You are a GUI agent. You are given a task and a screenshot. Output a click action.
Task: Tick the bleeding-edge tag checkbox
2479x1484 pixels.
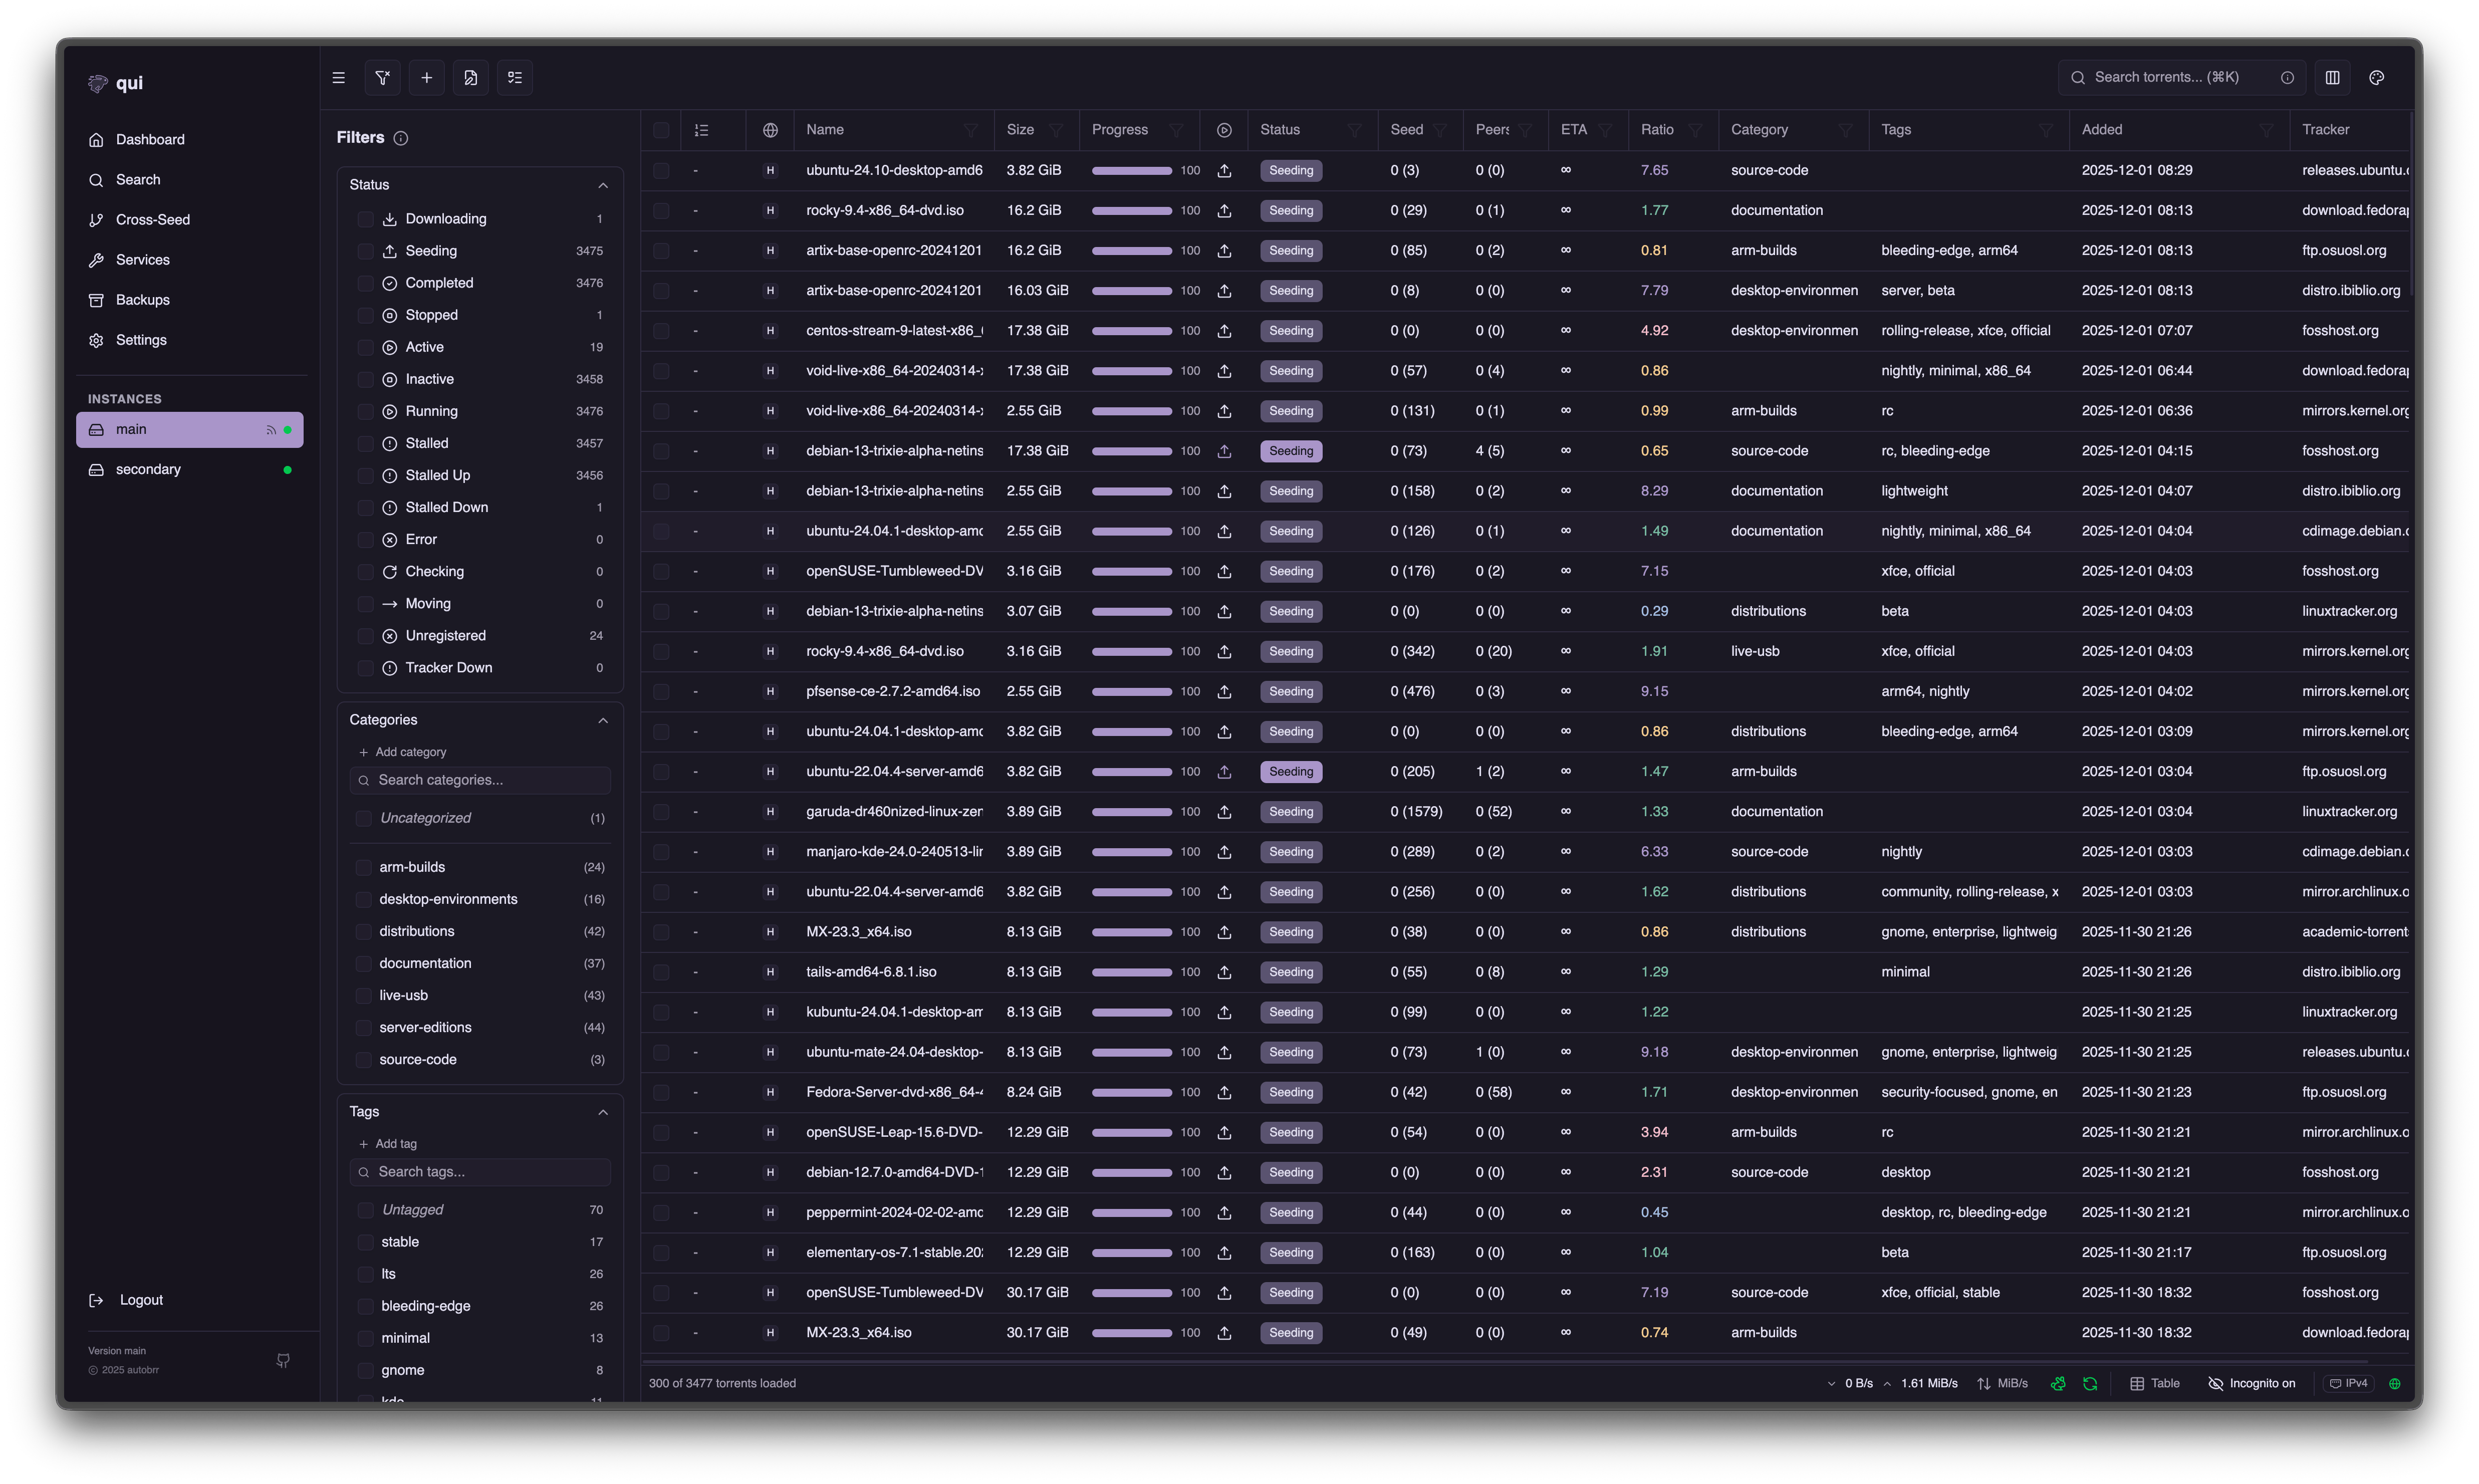tap(365, 1306)
